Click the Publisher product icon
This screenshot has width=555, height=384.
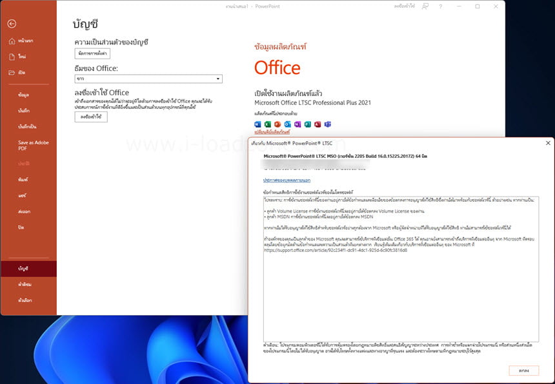308,124
